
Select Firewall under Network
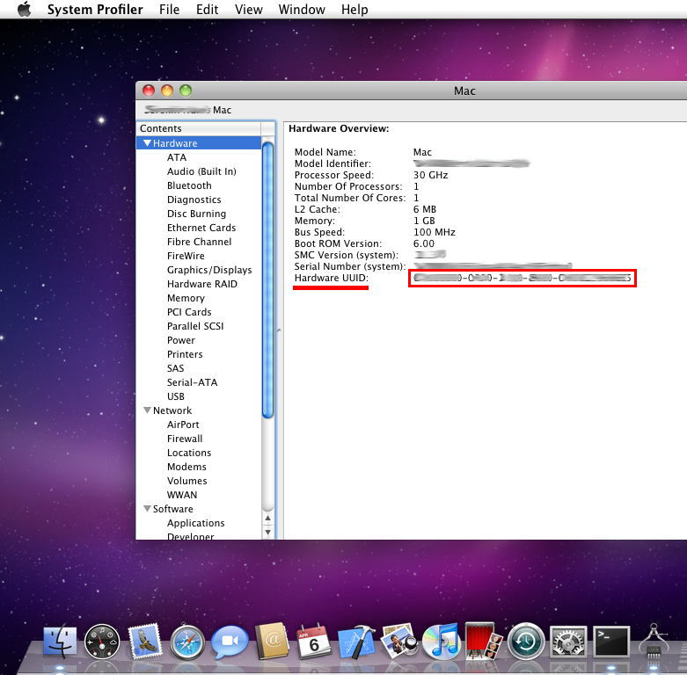point(185,439)
